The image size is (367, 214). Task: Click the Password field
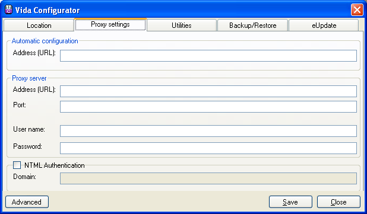click(x=208, y=148)
